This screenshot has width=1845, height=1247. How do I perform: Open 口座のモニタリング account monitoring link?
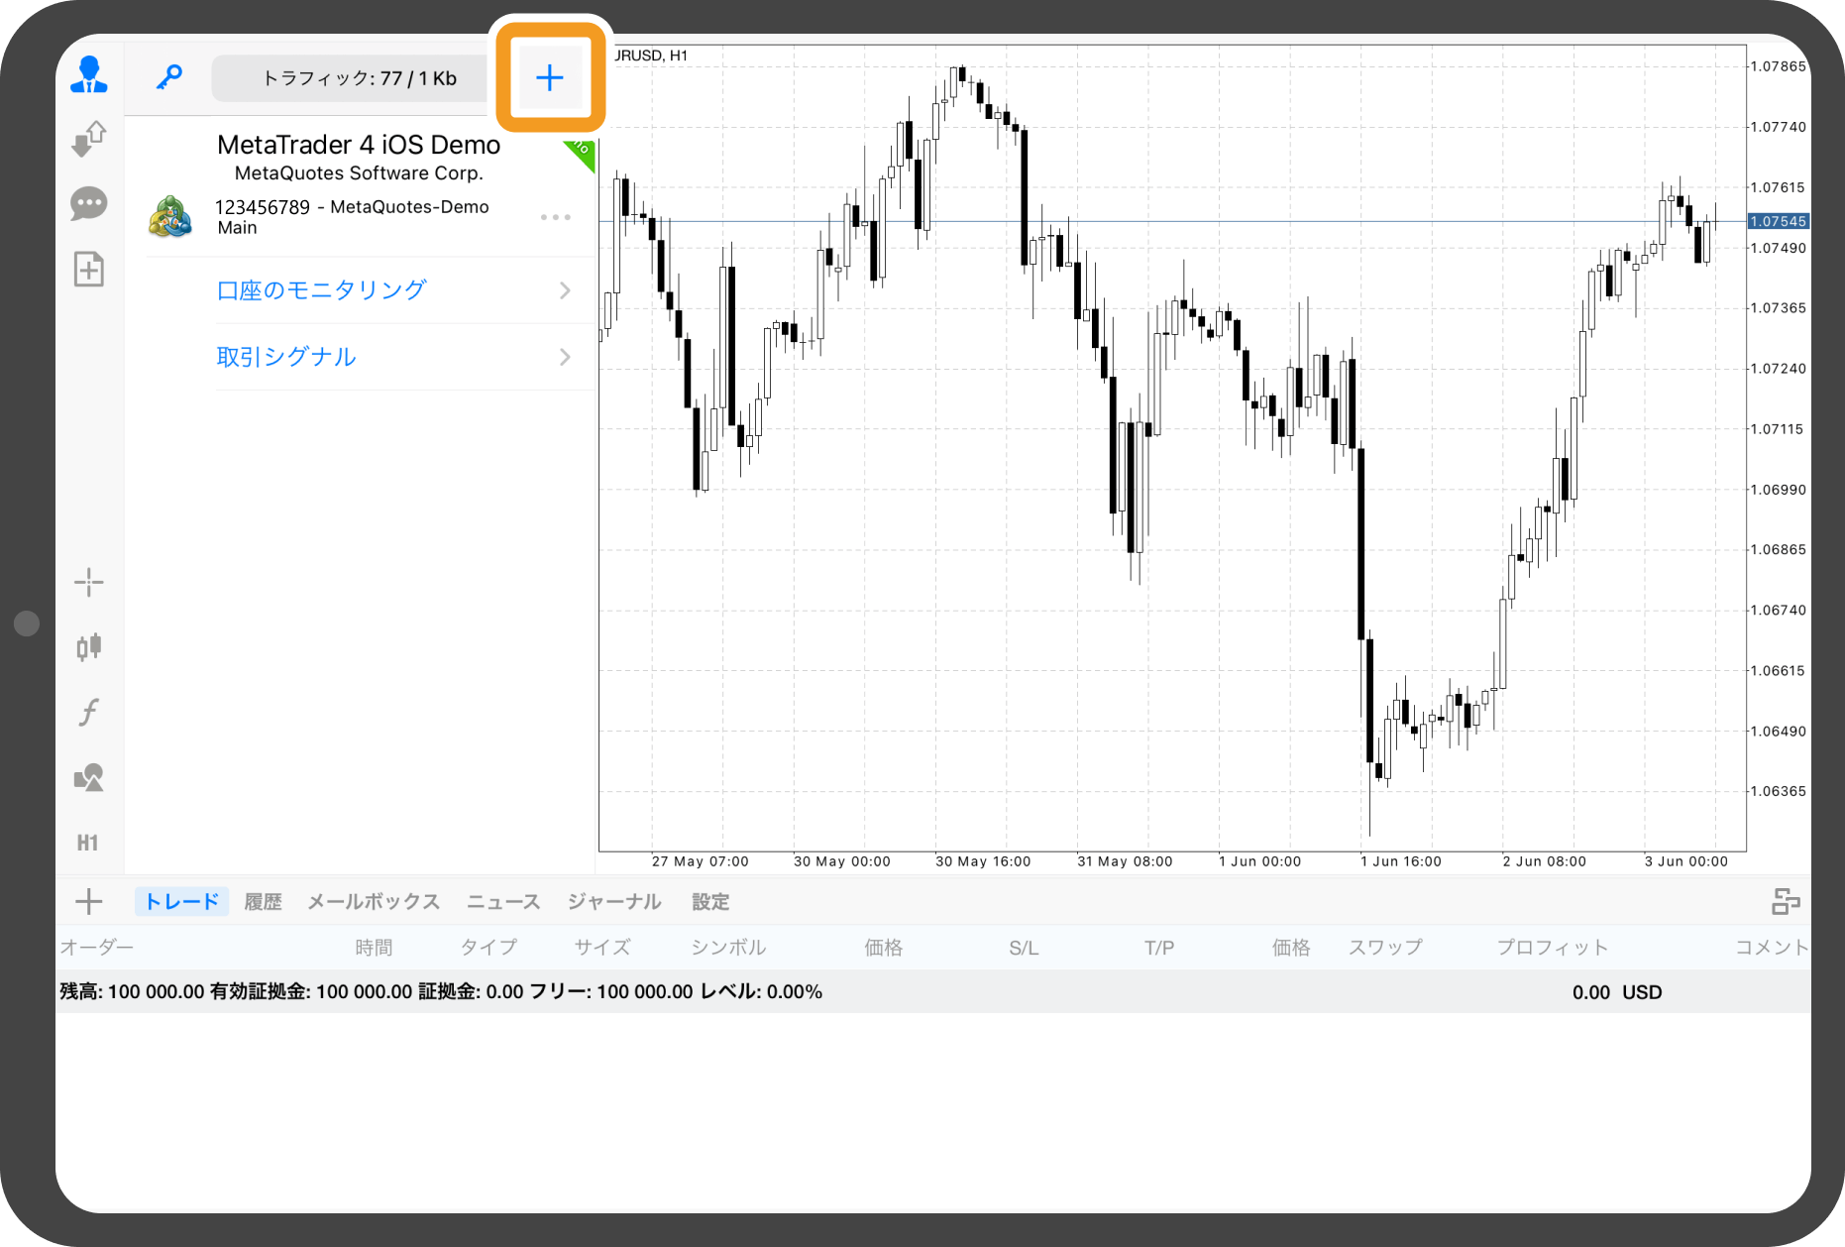tap(322, 290)
